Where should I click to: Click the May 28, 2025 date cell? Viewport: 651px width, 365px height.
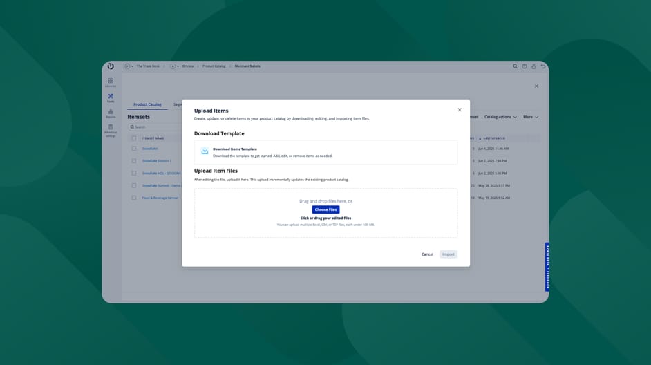[x=494, y=186]
